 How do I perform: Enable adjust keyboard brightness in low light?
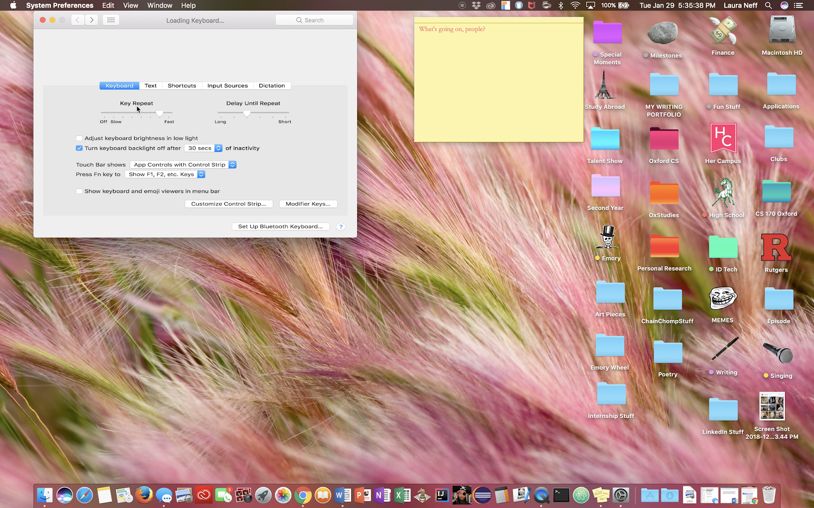79,138
